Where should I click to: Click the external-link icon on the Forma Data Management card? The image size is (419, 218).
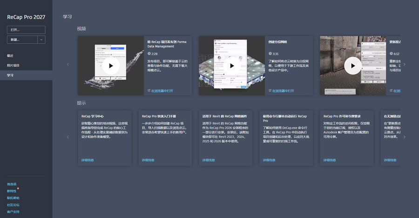[x=149, y=90]
